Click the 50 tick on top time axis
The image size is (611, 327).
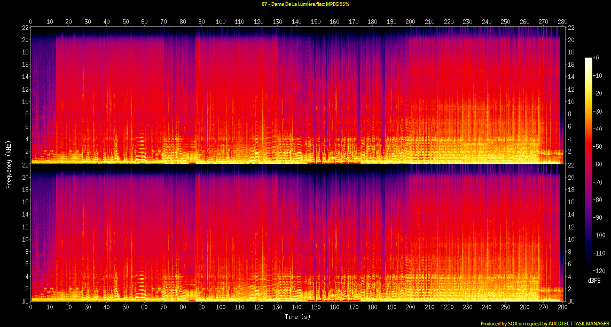coord(126,22)
